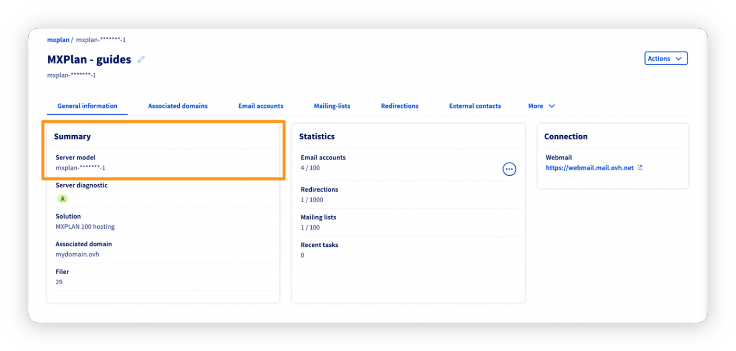Open the Redirections tab
The width and height of the screenshot is (736, 351).
point(400,106)
